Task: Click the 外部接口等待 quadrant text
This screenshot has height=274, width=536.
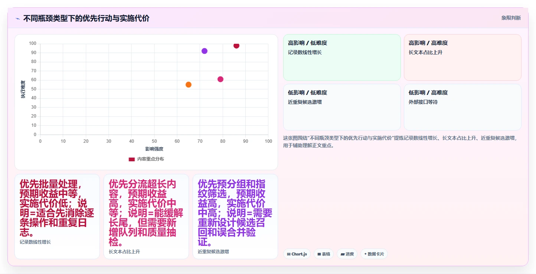Action: tap(423, 102)
